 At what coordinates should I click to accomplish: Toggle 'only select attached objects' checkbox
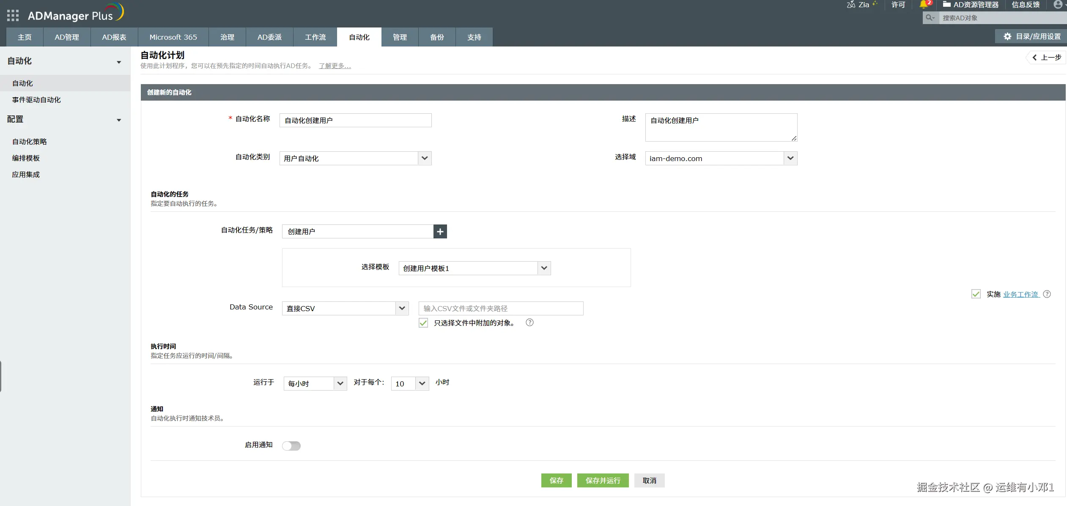point(423,323)
